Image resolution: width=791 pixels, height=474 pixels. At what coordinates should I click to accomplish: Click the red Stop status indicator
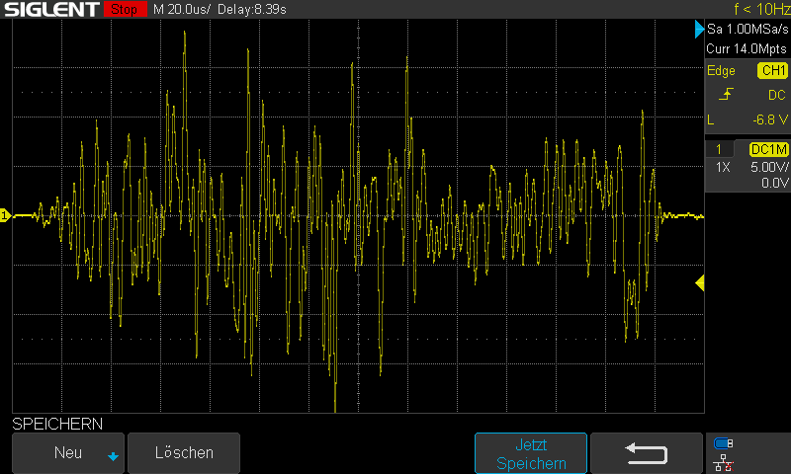click(x=126, y=9)
